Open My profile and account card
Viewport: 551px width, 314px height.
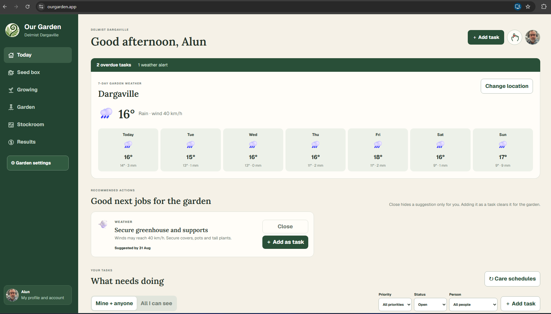pyautogui.click(x=38, y=295)
